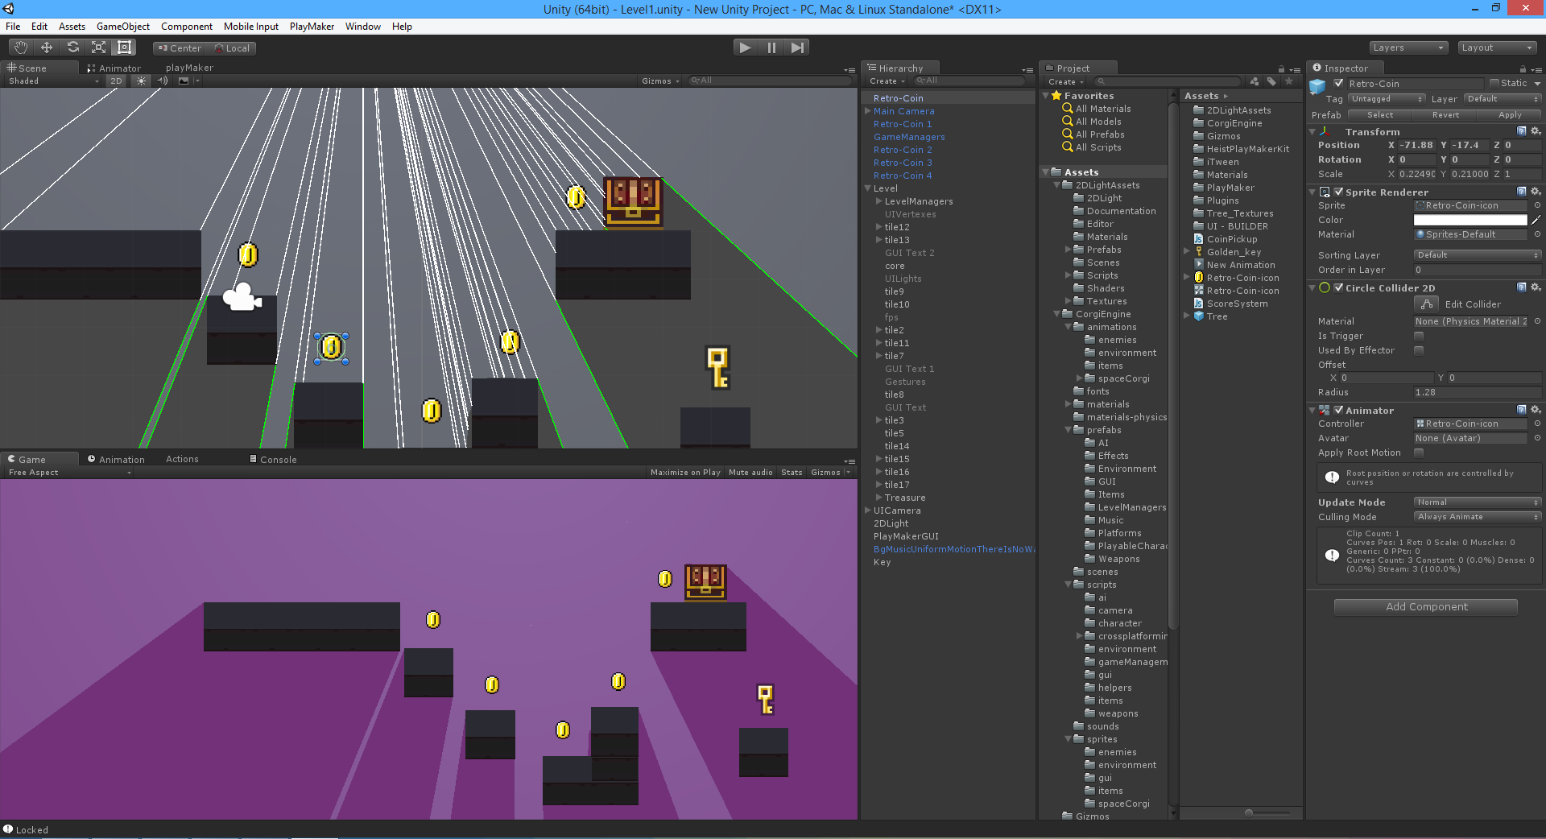This screenshot has height=839, width=1546.
Task: Open the Component menu
Action: point(187,27)
